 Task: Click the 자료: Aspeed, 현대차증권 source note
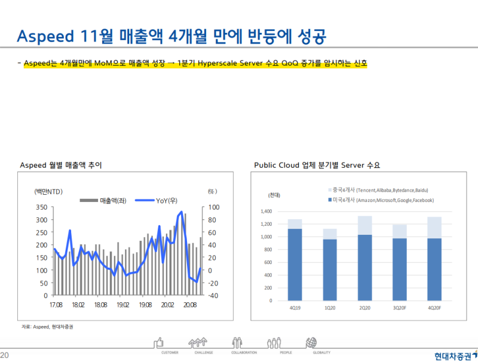pos(48,327)
